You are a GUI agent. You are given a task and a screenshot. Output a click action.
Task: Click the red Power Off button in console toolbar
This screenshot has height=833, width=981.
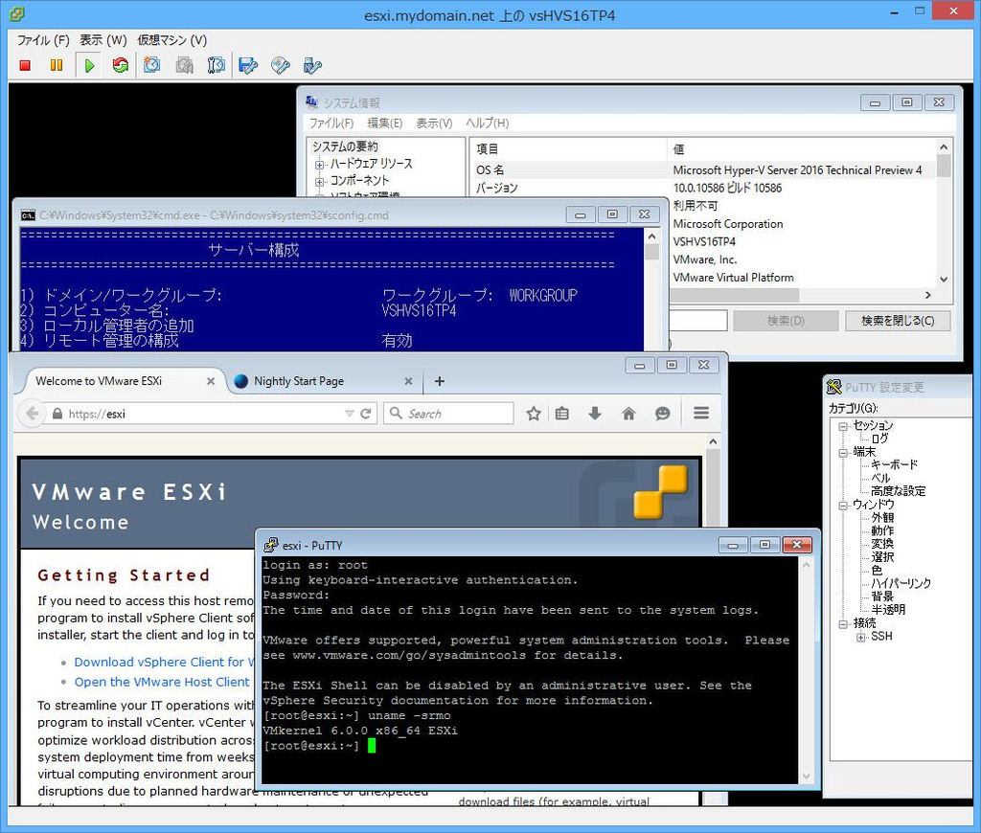(25, 65)
